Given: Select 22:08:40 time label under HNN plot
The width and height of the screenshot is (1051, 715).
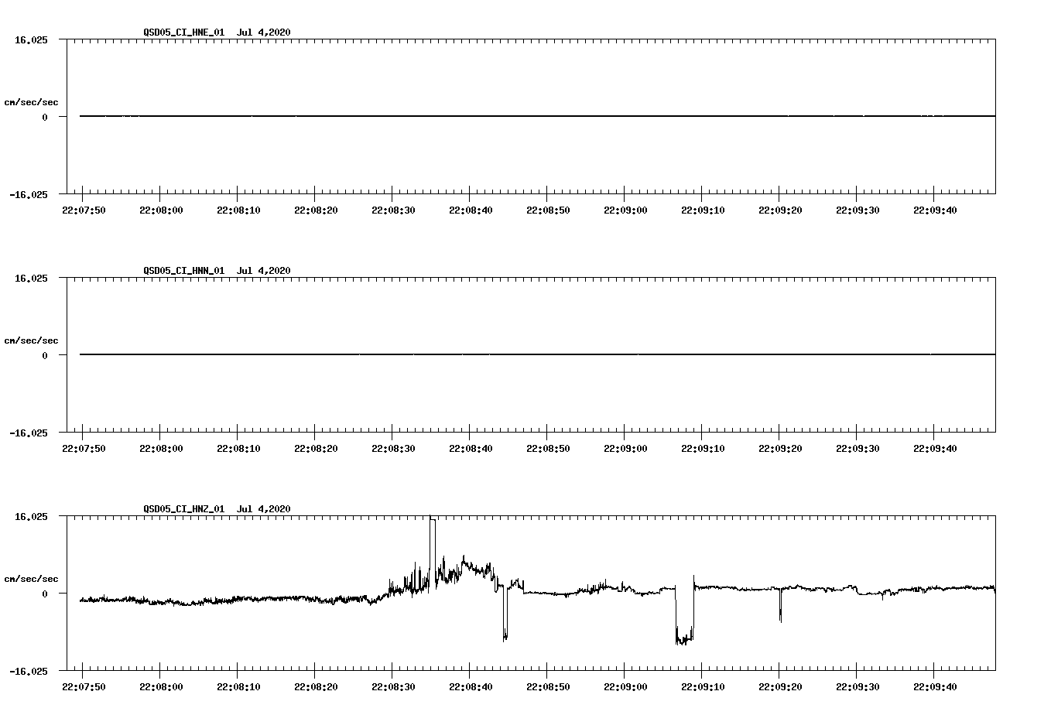Looking at the screenshot, I should 471,448.
